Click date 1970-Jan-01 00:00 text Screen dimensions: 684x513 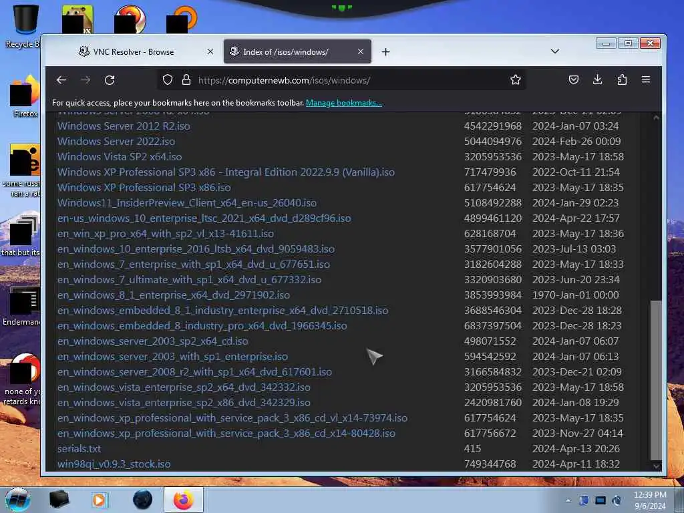575,295
